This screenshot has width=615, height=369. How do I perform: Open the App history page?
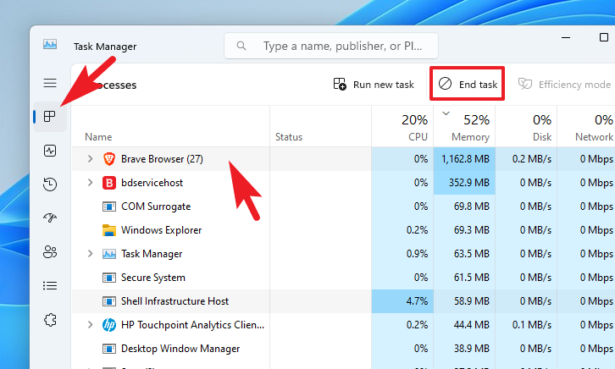click(x=50, y=184)
